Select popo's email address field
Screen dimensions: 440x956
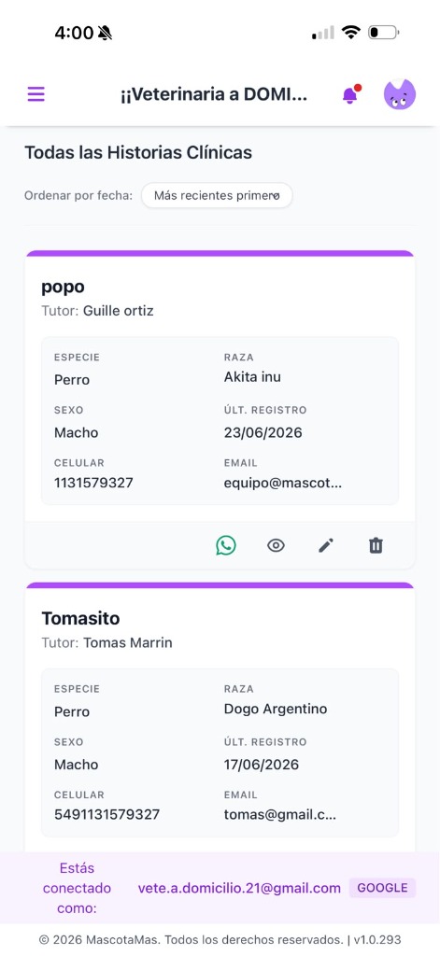point(282,484)
